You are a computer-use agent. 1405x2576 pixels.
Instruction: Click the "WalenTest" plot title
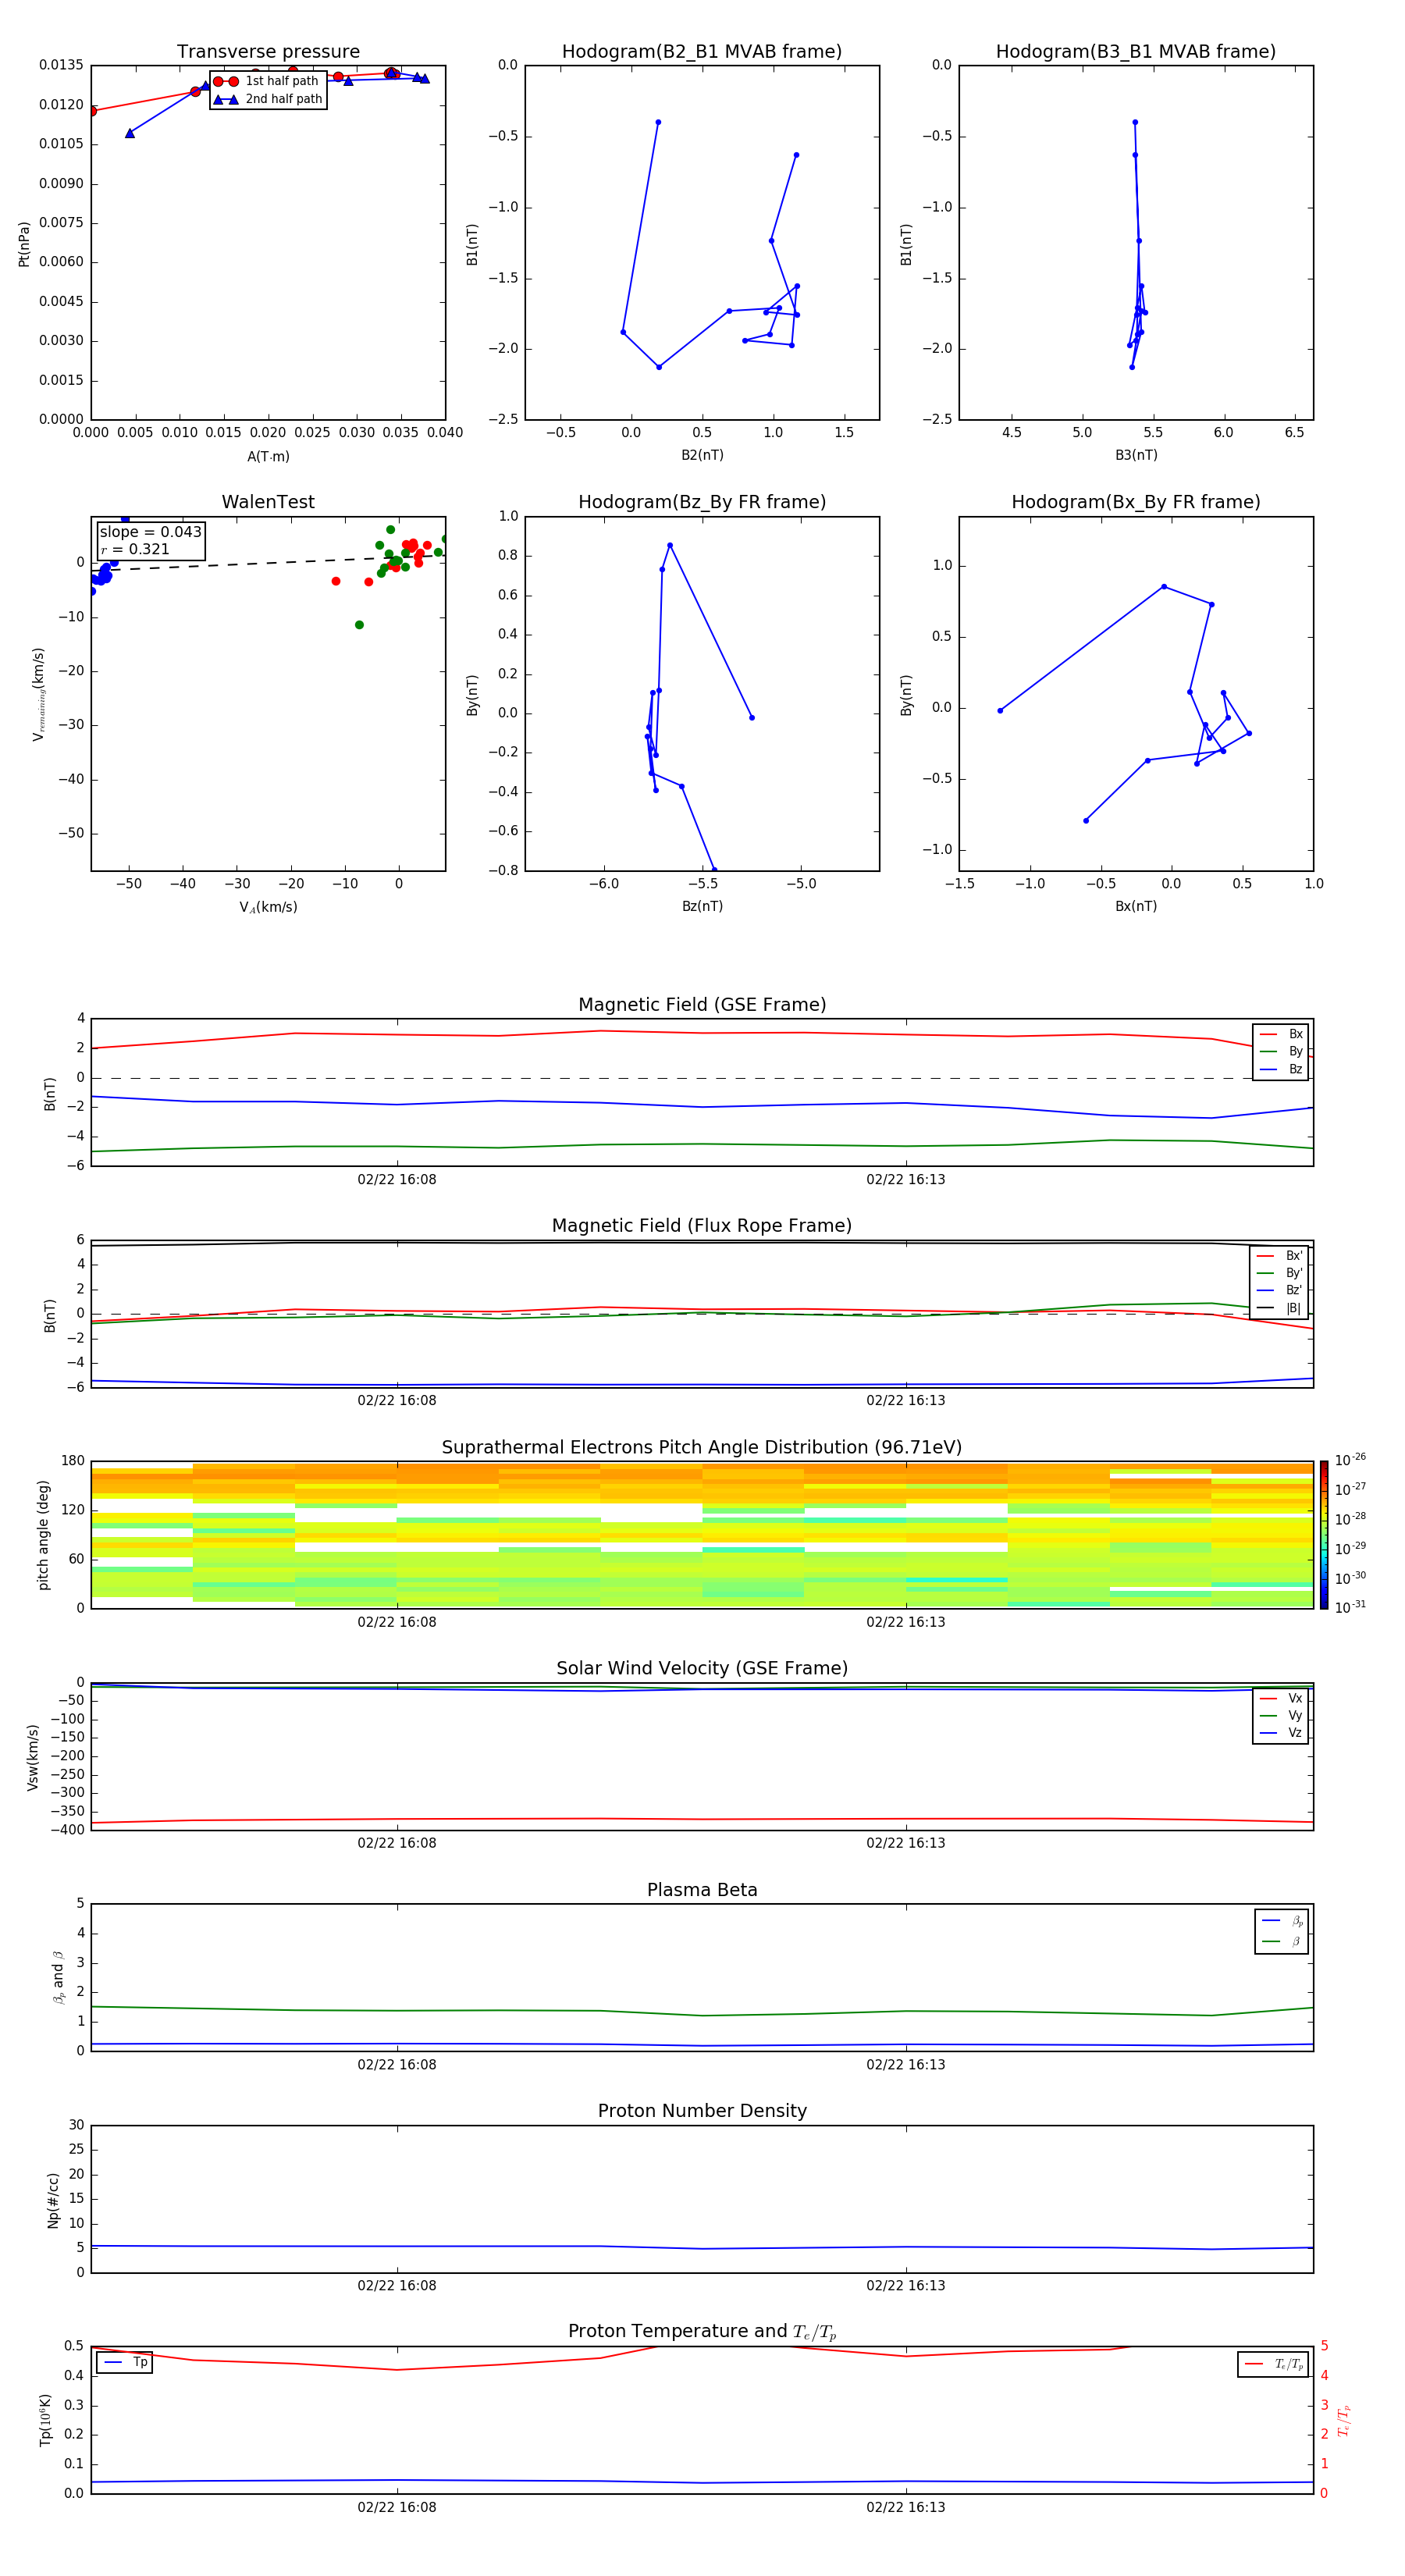268,502
